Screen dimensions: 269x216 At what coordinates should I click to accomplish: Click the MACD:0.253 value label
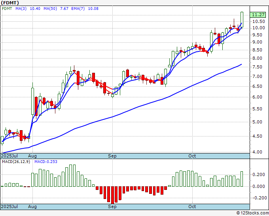[46, 162]
